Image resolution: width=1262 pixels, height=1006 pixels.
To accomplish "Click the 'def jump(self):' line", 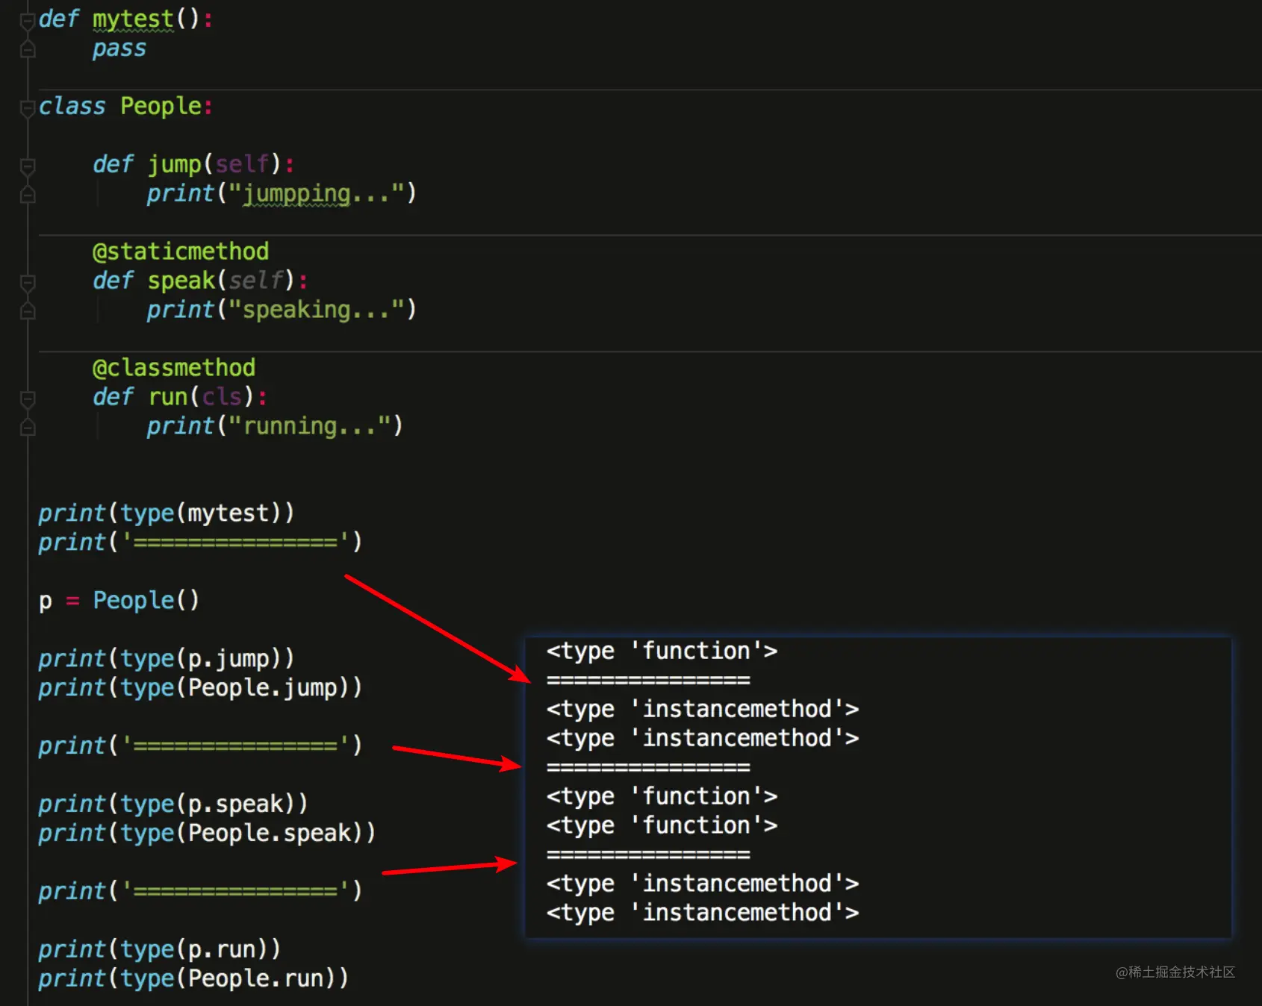I will [x=193, y=164].
